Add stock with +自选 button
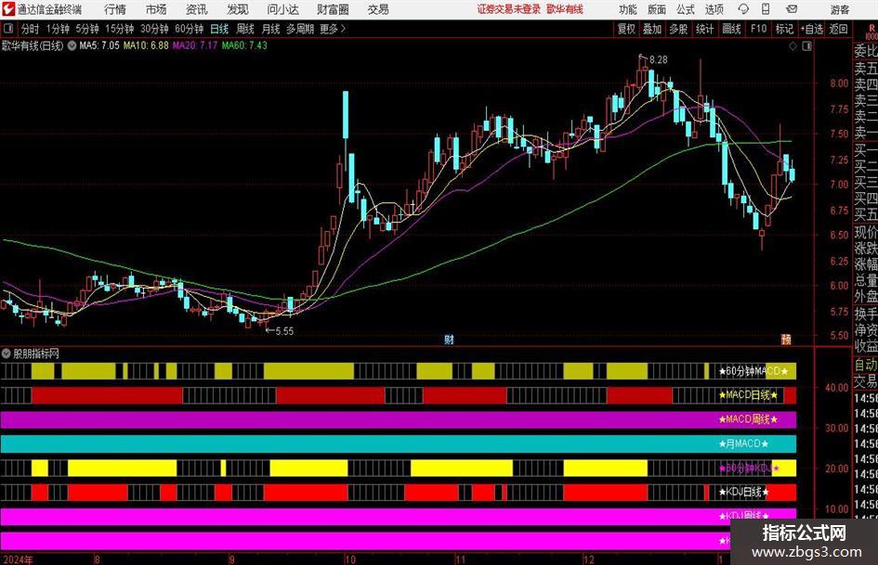The height and width of the screenshot is (565, 878). 812,29
